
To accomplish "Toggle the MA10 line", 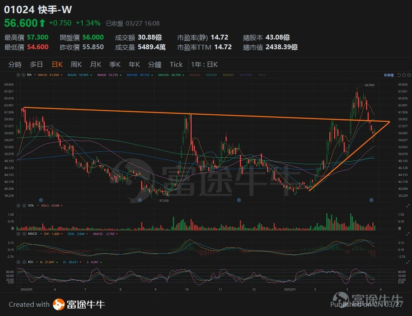I will click(x=50, y=75).
